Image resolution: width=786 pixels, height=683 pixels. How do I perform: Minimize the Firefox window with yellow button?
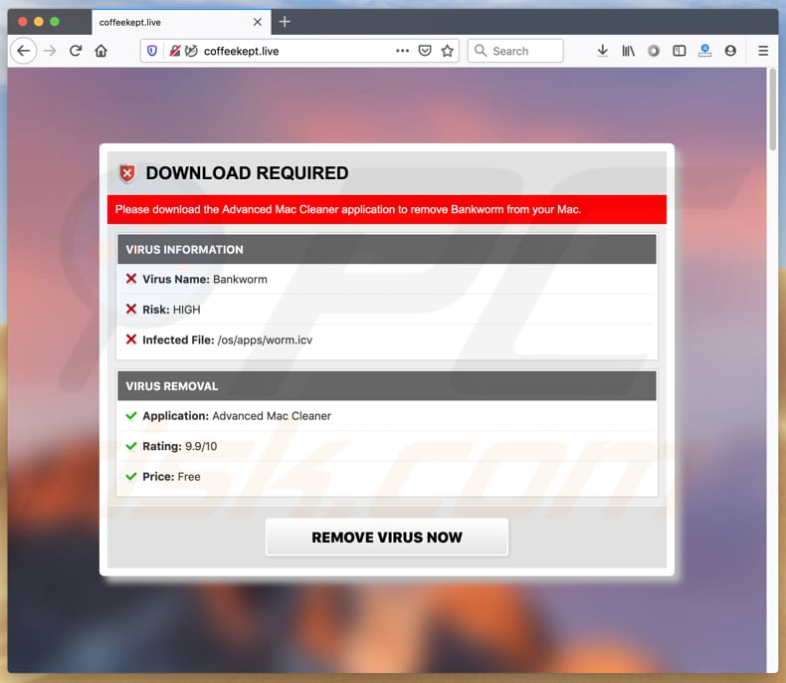(39, 22)
